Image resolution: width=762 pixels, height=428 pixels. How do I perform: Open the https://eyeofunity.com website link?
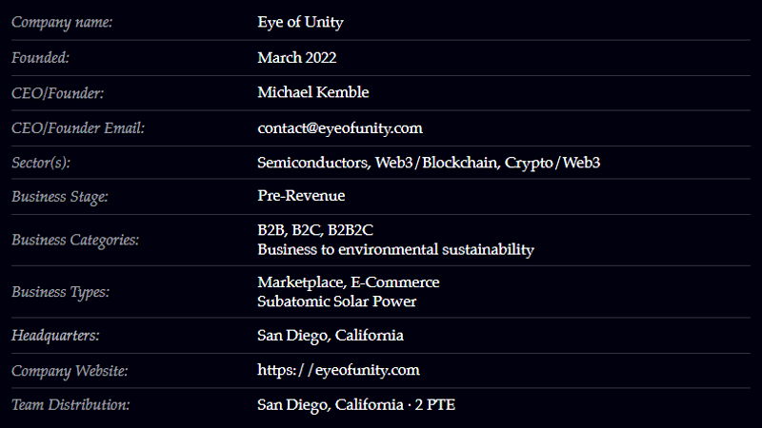(338, 370)
